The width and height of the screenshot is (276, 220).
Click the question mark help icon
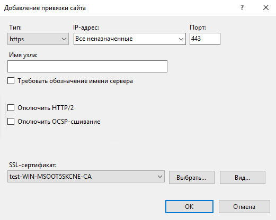pyautogui.click(x=242, y=7)
